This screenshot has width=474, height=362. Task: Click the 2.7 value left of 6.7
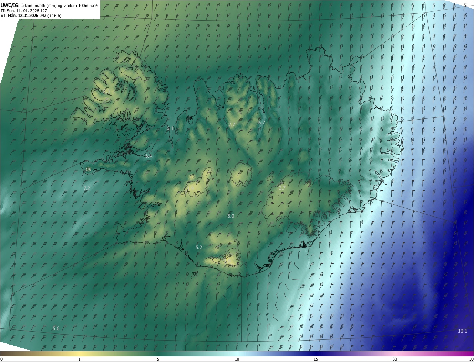click(231, 124)
